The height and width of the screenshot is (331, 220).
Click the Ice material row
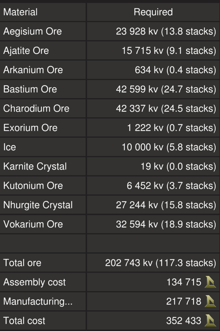[10, 147]
